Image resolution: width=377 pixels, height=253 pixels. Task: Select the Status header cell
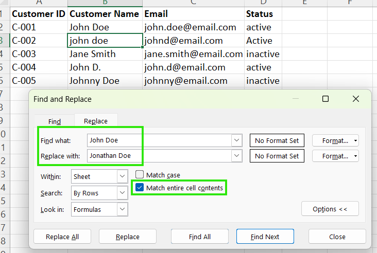click(263, 14)
